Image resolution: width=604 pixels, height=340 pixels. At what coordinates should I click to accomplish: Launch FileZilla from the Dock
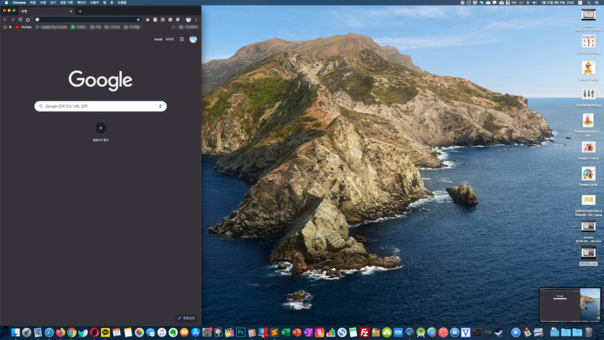364,332
